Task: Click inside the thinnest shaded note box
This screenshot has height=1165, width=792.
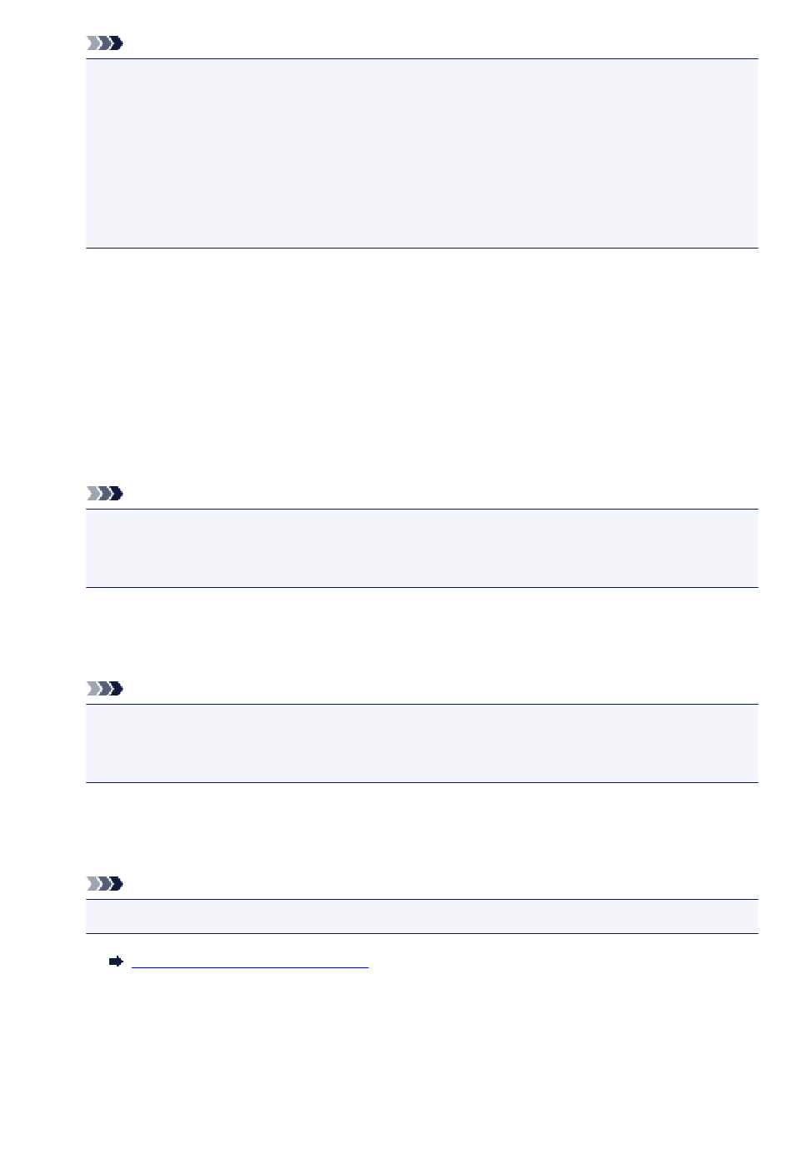Action: 422,916
